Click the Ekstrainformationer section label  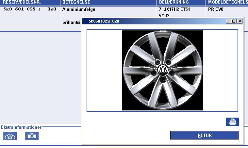(21, 127)
